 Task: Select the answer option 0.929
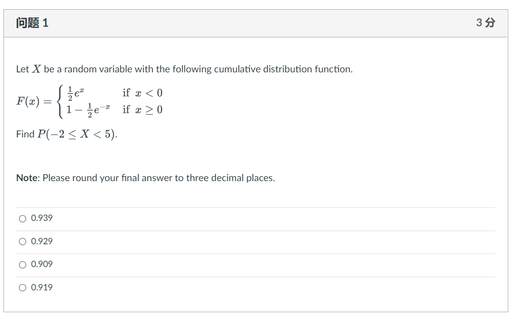[22, 241]
